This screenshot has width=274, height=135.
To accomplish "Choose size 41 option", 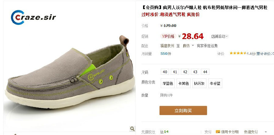I will (175, 72).
